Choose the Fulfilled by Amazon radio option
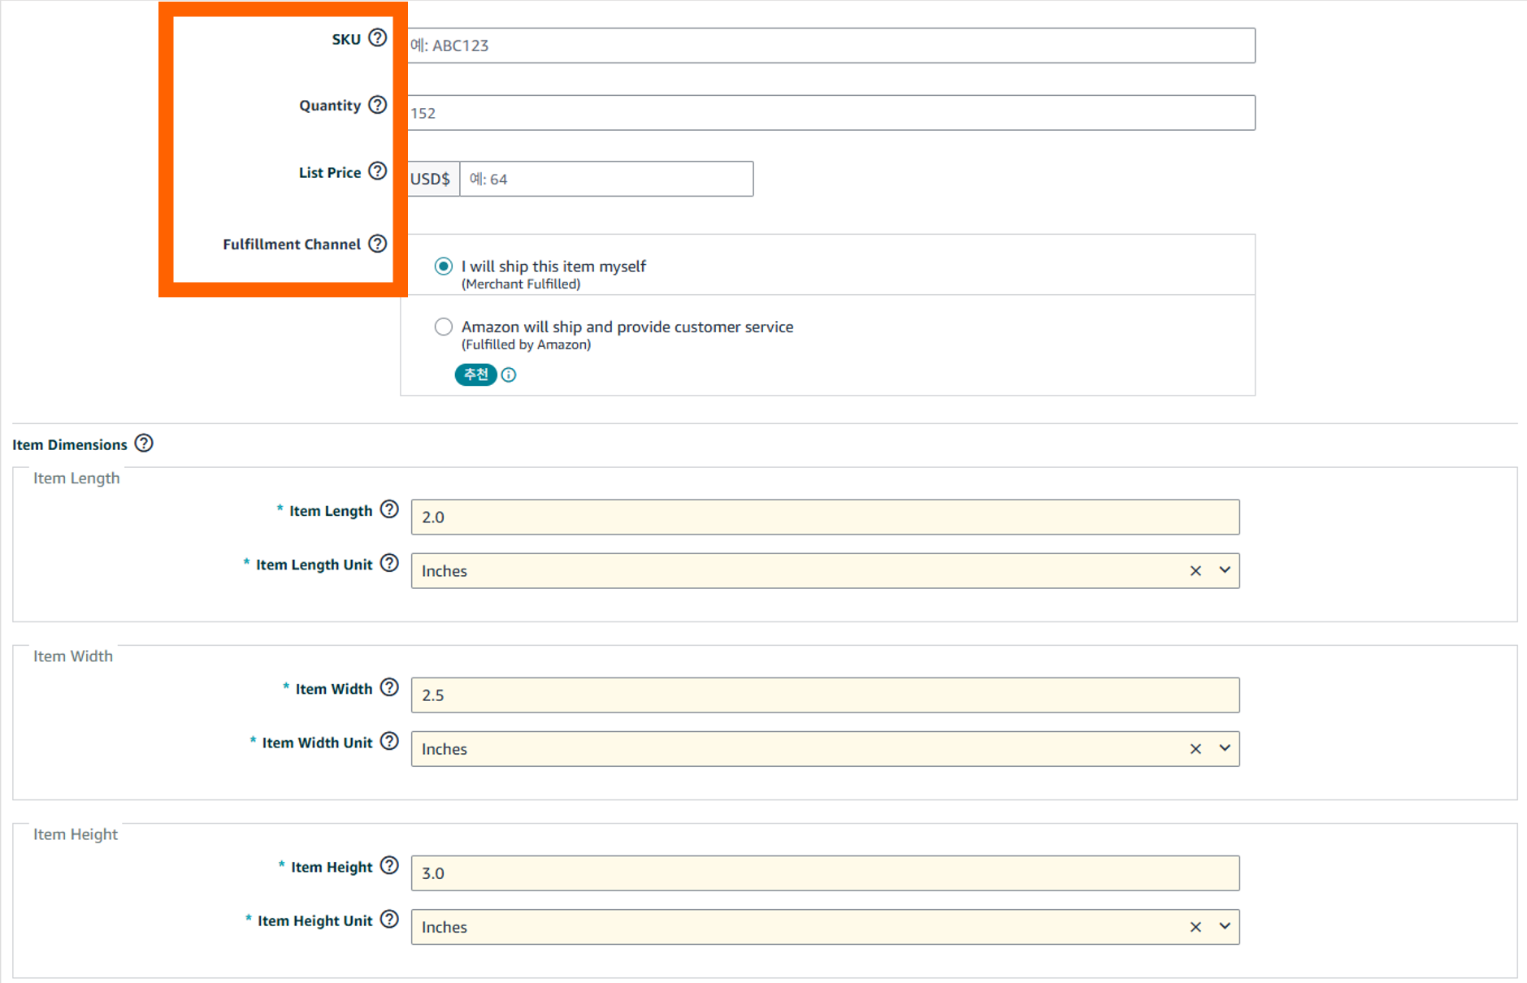 coord(444,327)
